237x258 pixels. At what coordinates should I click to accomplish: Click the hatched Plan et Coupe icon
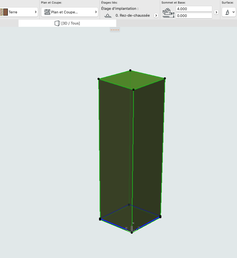47,12
